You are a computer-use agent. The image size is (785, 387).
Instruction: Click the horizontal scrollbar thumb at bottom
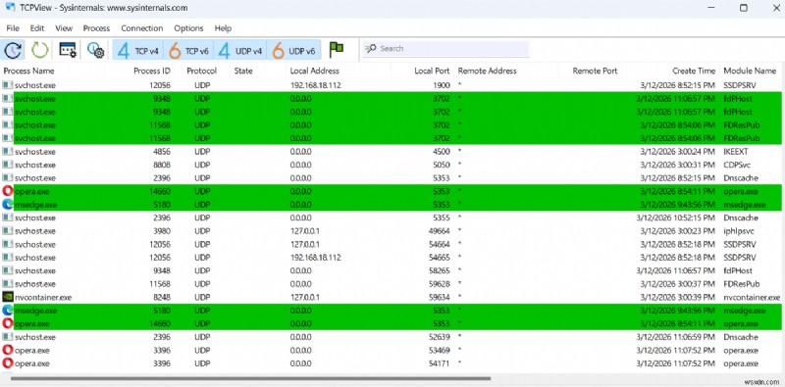coord(250,378)
